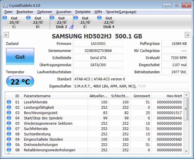Click the SMART list scrollbar down arrow

tap(186, 151)
